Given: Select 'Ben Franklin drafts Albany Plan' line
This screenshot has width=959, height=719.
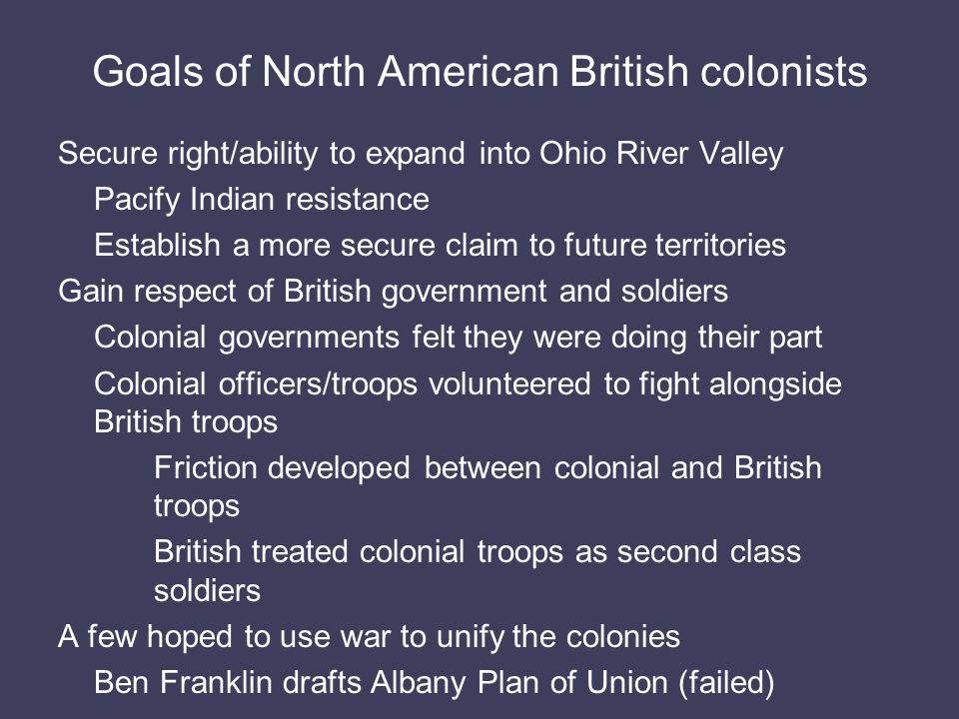Looking at the screenshot, I should [435, 683].
